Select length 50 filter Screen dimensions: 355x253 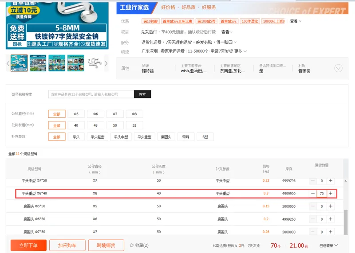115,125
